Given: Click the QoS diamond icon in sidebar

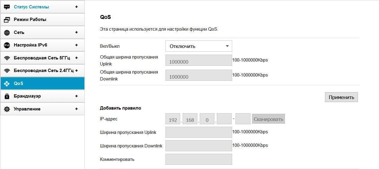Looking at the screenshot, I should (7, 83).
